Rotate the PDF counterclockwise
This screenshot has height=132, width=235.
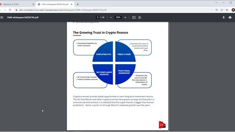[140, 18]
